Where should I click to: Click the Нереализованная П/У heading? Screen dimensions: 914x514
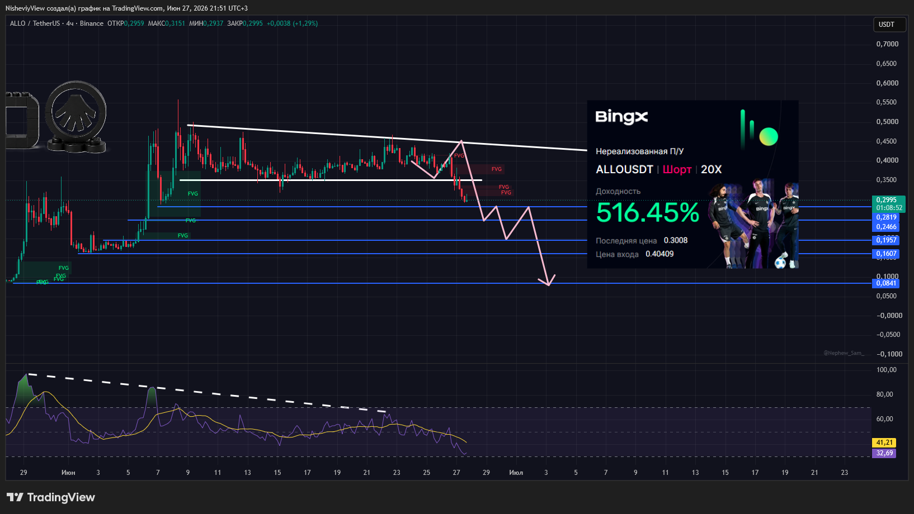coord(639,151)
